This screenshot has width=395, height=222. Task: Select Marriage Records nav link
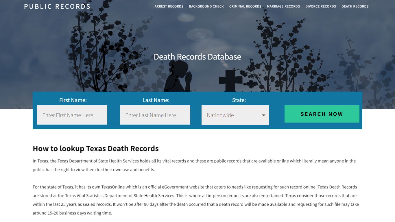[x=283, y=6]
